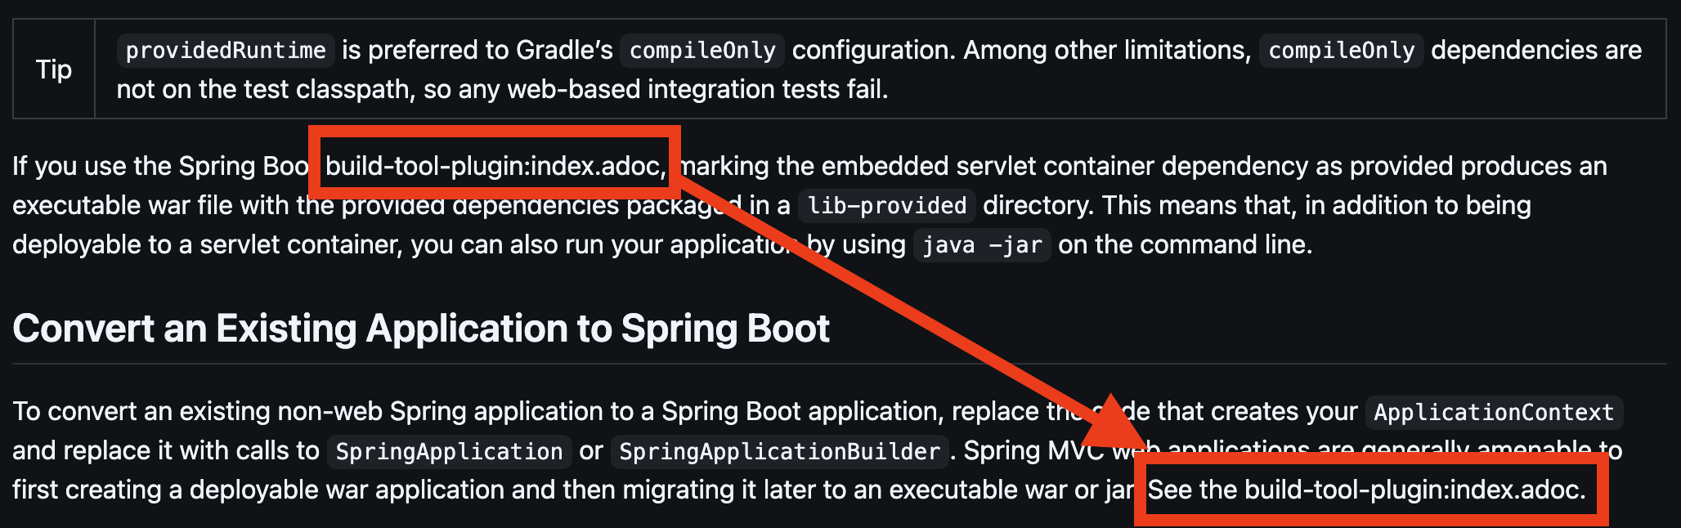Click the SpringApplication code term
1681x528 pixels.
(x=449, y=451)
